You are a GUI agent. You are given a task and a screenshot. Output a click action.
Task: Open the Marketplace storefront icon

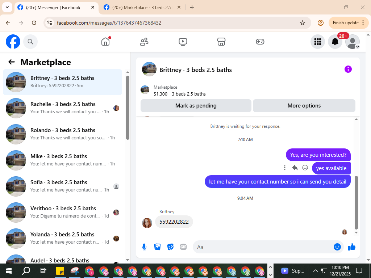221,42
